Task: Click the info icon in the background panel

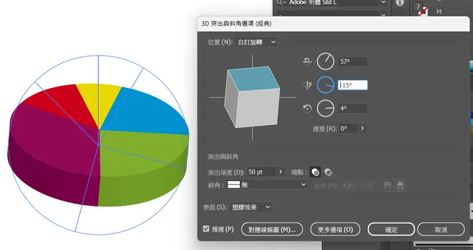Action: coord(399,3)
